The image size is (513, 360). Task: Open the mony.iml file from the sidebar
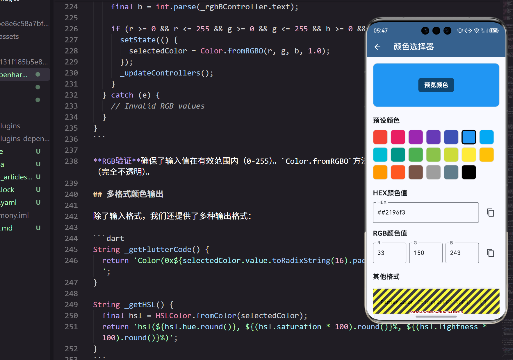[14, 215]
